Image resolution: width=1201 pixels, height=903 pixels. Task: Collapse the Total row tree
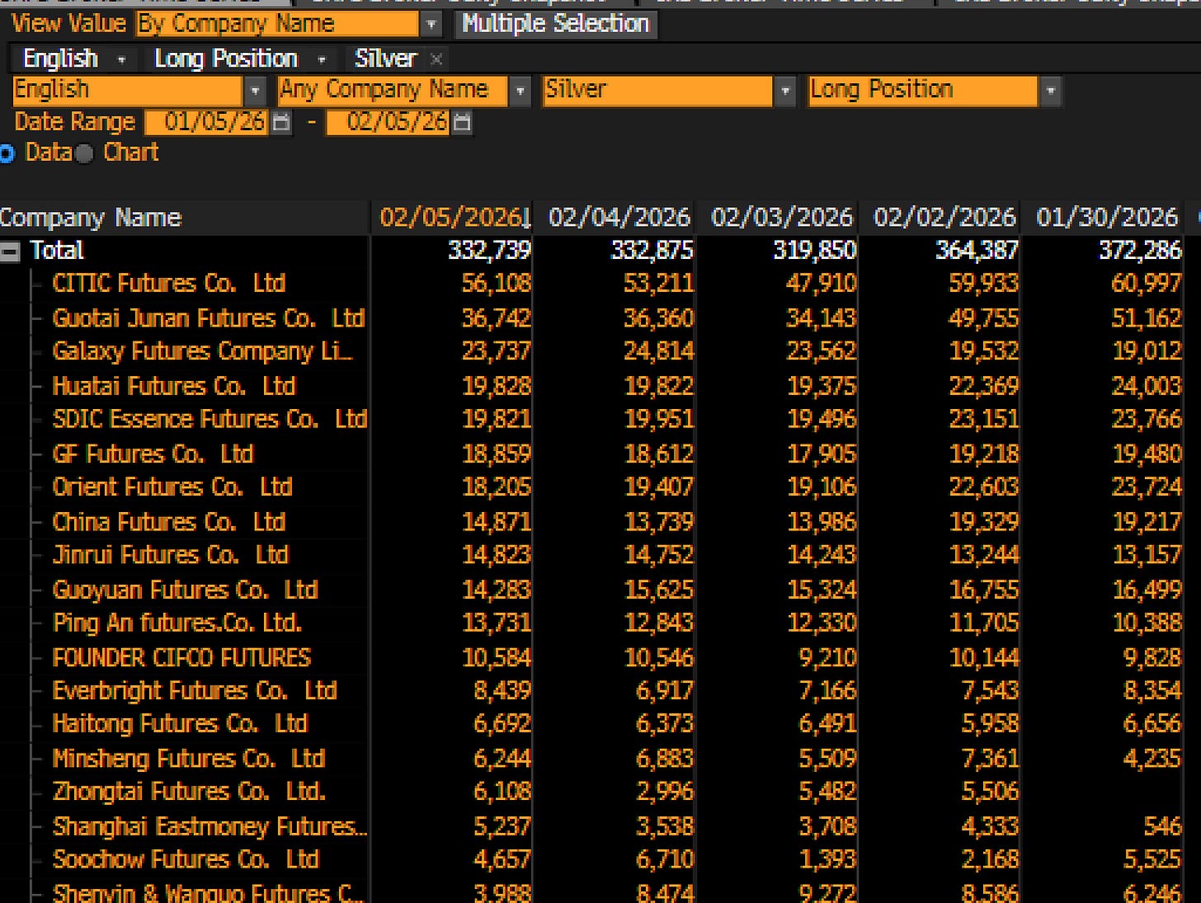pyautogui.click(x=10, y=252)
